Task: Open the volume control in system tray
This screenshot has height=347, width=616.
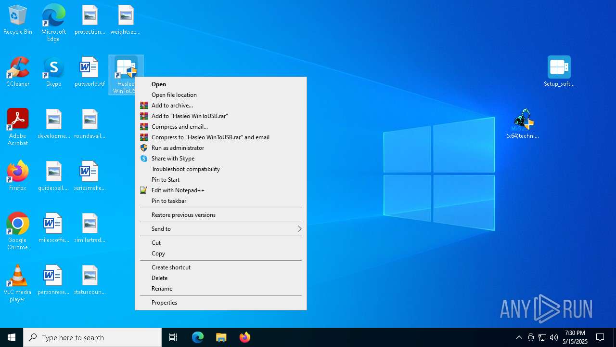Action: 554,337
